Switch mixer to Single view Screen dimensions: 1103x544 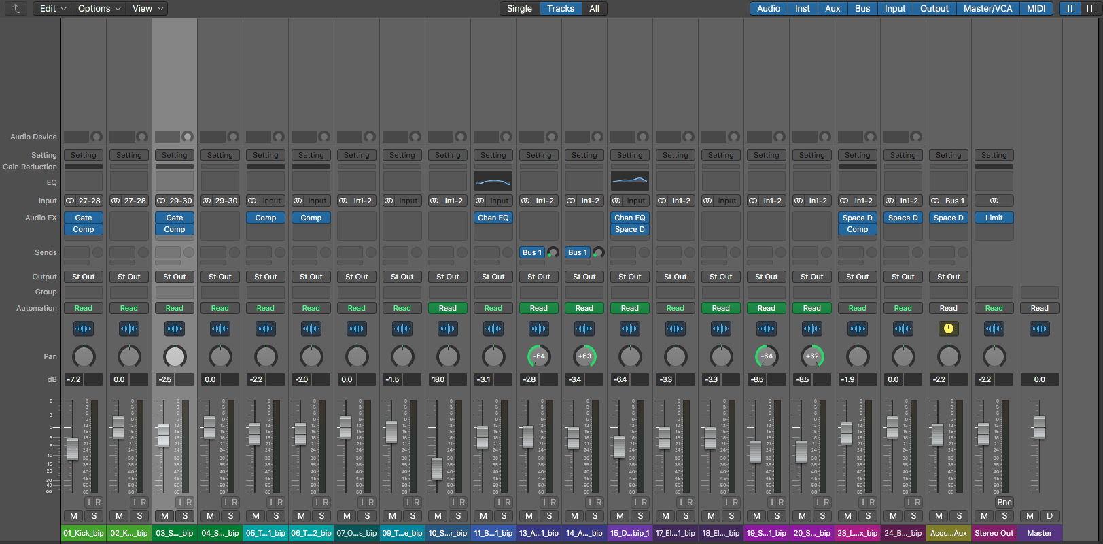pyautogui.click(x=519, y=9)
